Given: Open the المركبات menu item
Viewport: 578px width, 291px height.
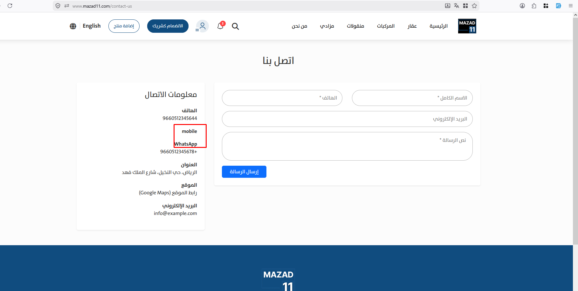Looking at the screenshot, I should 386,26.
